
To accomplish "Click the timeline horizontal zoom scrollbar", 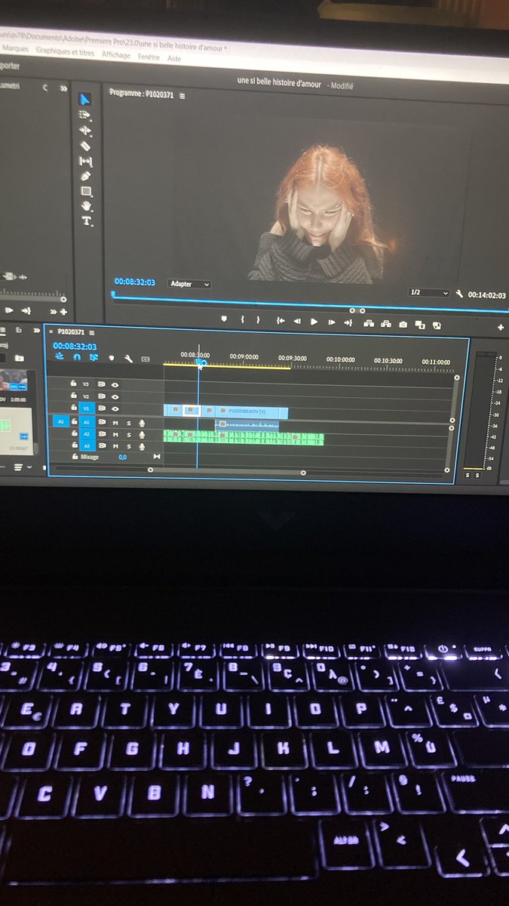I will coord(226,471).
